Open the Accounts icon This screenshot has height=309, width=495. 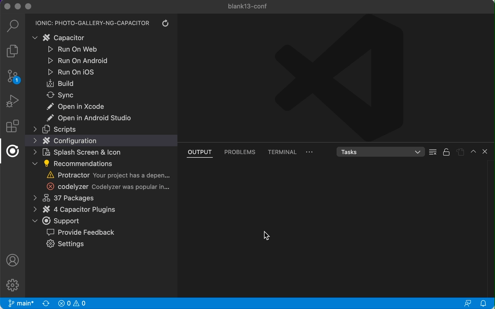tap(12, 260)
